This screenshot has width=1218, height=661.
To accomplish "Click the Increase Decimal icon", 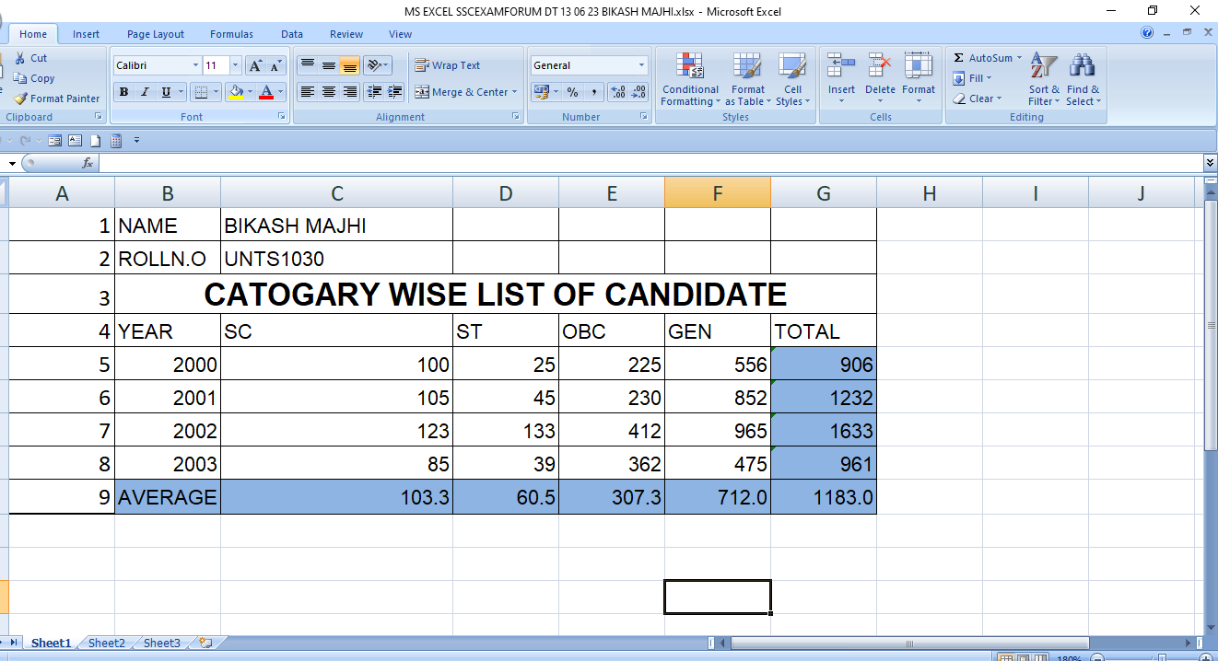I will point(618,92).
